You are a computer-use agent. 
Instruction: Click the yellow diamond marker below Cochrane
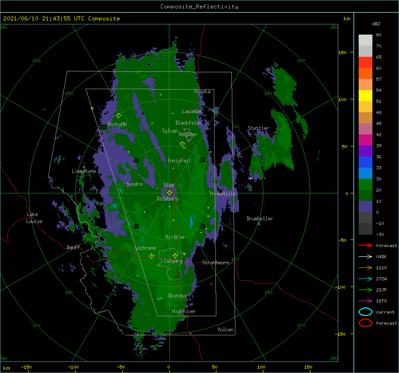152,256
